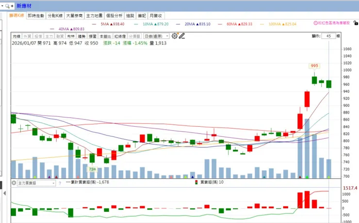Switch to the 籌碼K線 tab
The width and height of the screenshot is (359, 223).
(x=16, y=15)
